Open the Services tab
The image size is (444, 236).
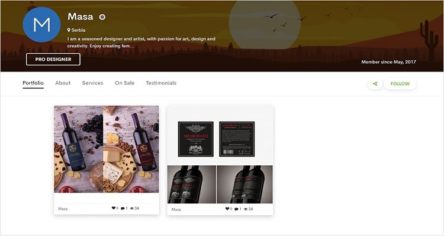92,83
